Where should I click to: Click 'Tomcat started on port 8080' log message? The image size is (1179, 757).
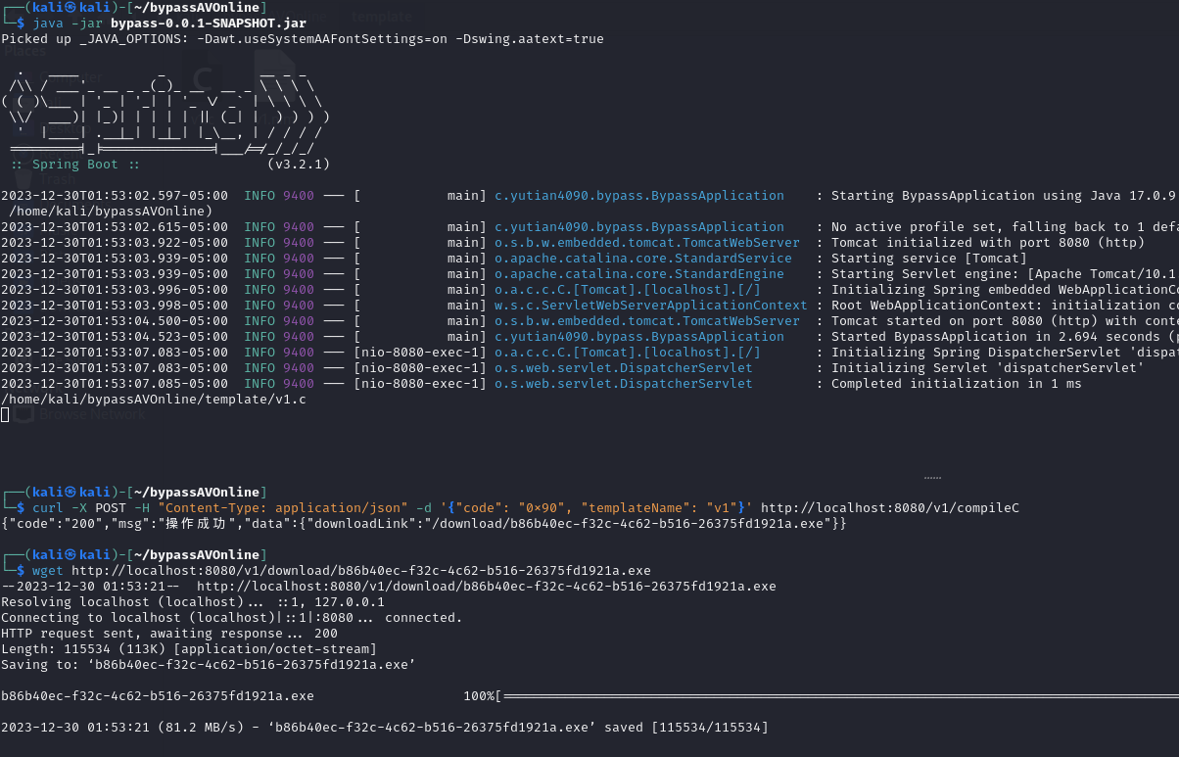click(1005, 321)
